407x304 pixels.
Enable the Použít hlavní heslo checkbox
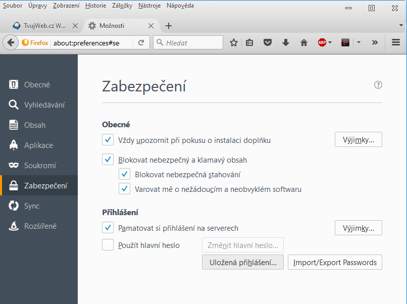point(108,245)
